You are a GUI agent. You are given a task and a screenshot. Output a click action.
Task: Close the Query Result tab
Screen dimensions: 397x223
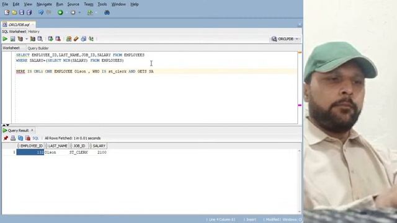pos(32,130)
